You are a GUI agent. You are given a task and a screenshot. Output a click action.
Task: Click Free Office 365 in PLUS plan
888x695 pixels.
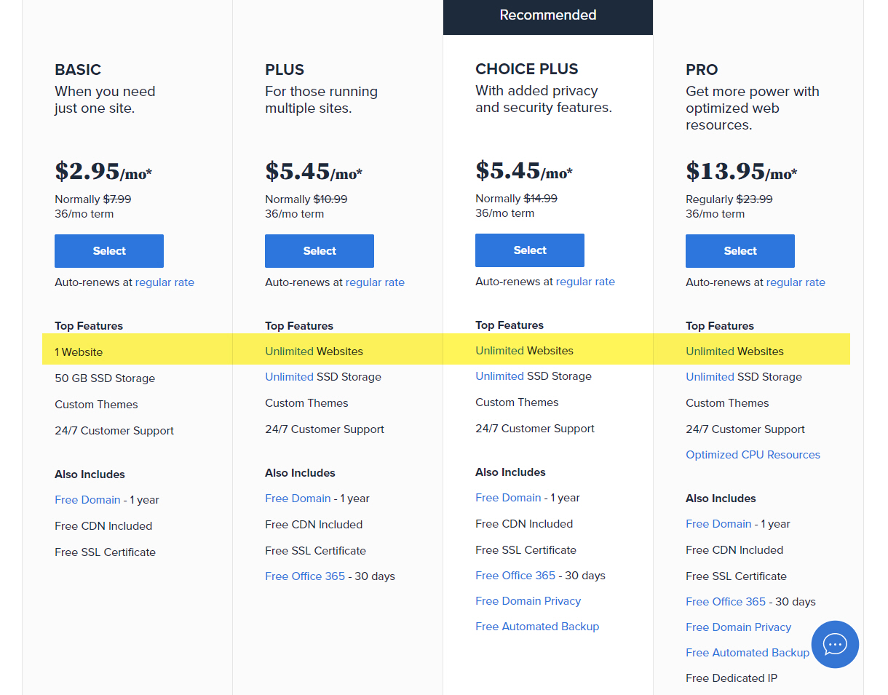click(x=305, y=576)
